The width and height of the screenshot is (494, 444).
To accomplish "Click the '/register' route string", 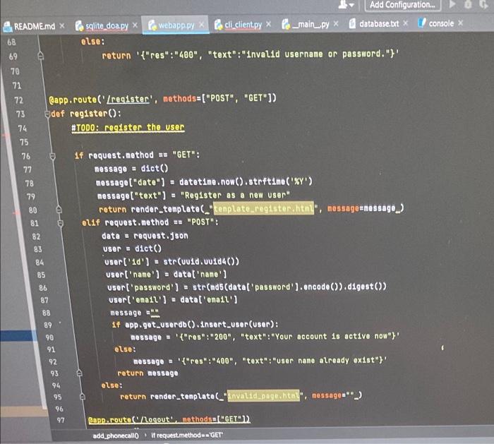I will pyautogui.click(x=128, y=100).
